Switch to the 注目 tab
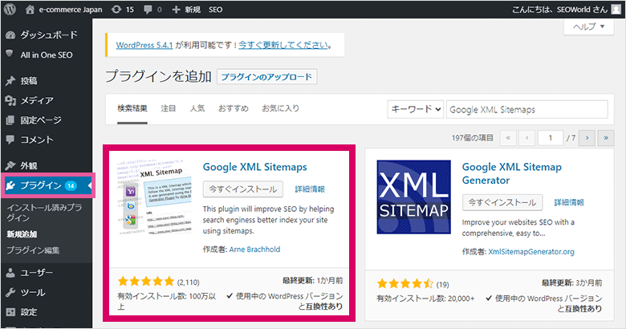 (168, 108)
